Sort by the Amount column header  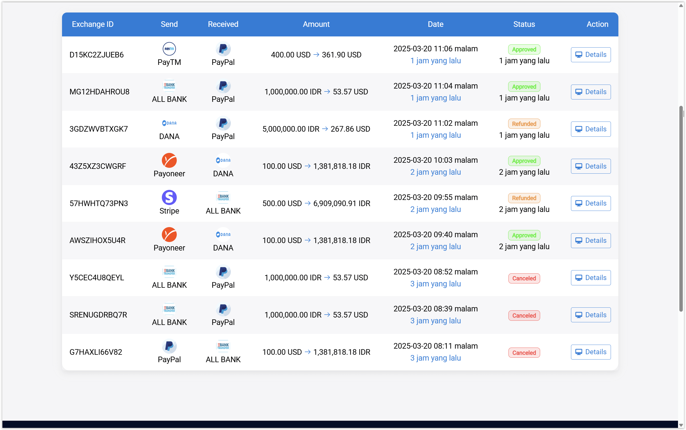point(316,24)
